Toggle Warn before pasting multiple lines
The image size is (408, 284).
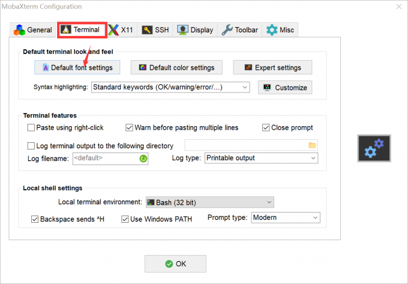click(129, 127)
